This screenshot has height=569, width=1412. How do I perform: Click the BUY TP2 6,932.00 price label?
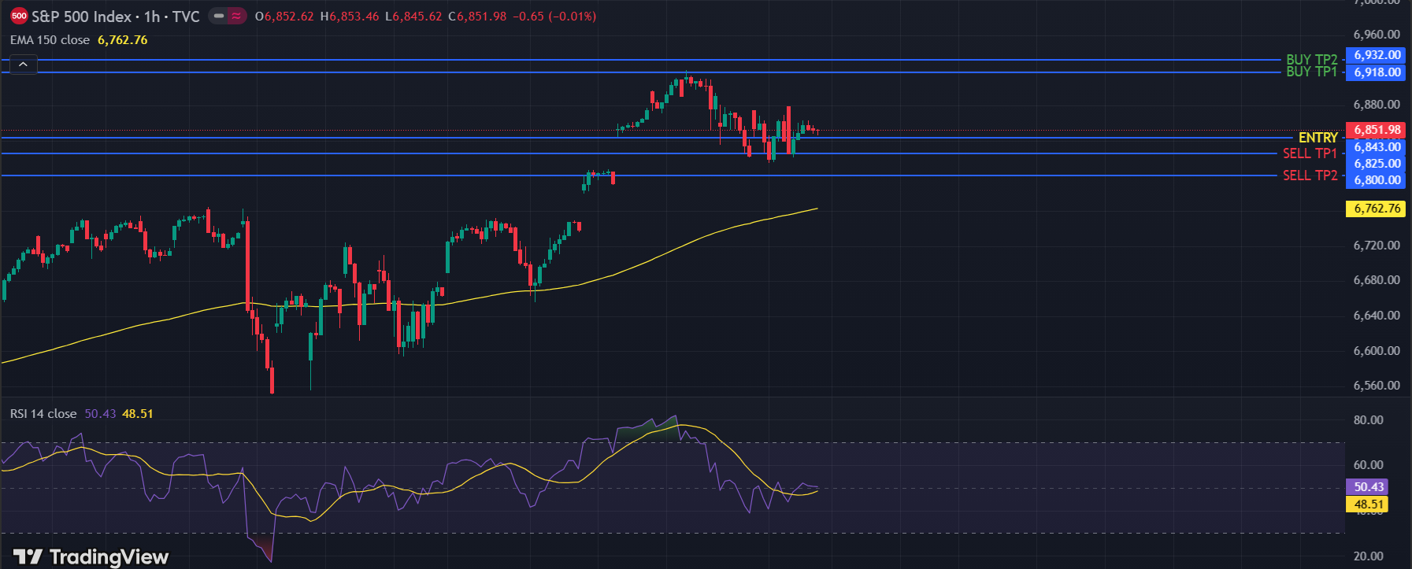tap(1377, 55)
